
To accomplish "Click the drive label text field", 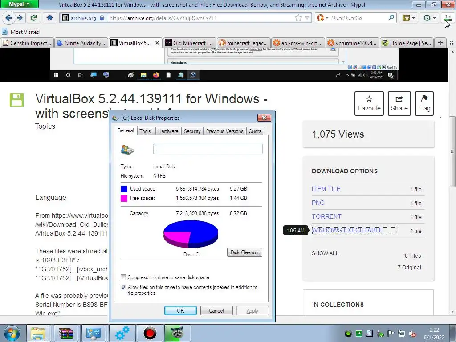I will [x=208, y=149].
